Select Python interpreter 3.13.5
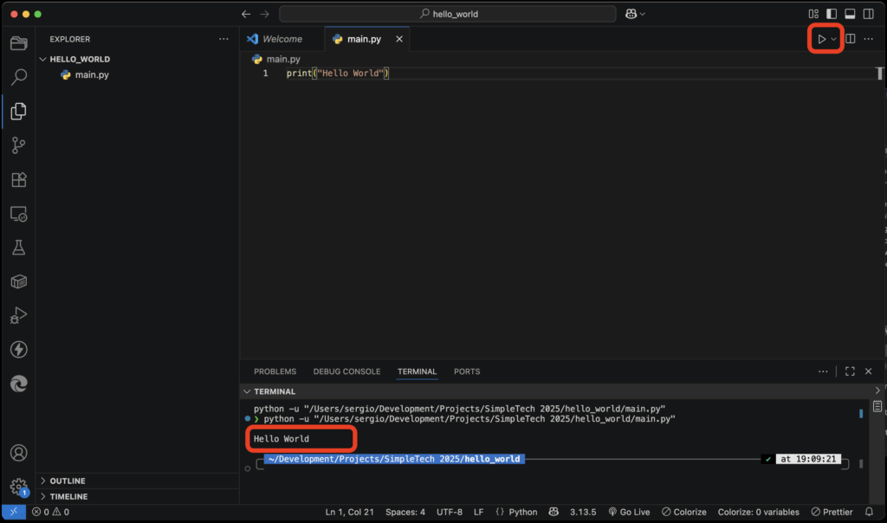This screenshot has width=887, height=523. coord(583,512)
